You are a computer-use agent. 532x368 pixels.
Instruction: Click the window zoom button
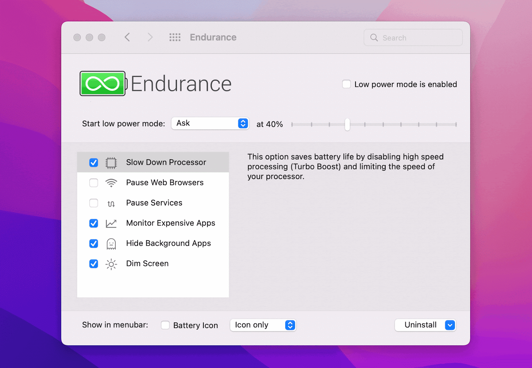coord(102,37)
